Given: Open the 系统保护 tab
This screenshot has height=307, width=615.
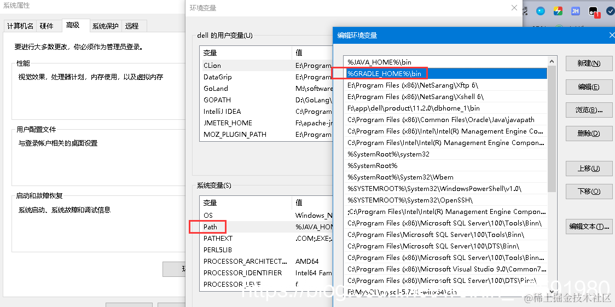Looking at the screenshot, I should [x=106, y=26].
